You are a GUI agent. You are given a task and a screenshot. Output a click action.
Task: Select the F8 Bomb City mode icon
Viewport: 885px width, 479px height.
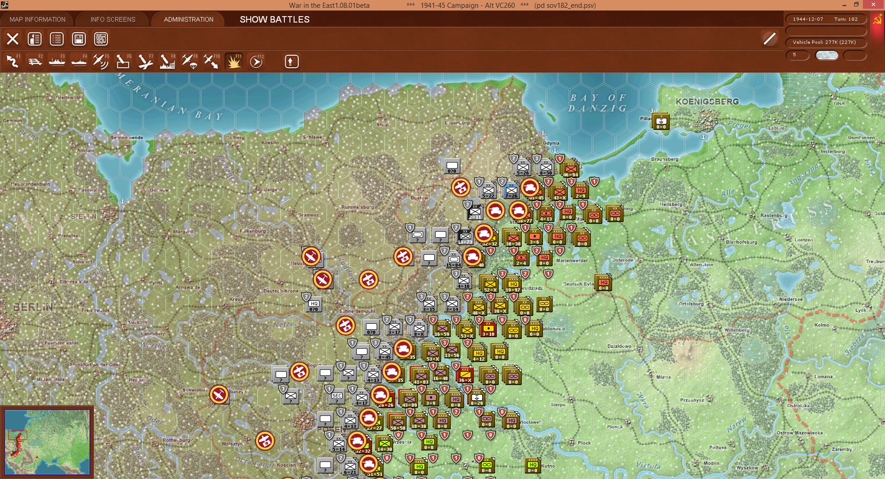[x=167, y=61]
